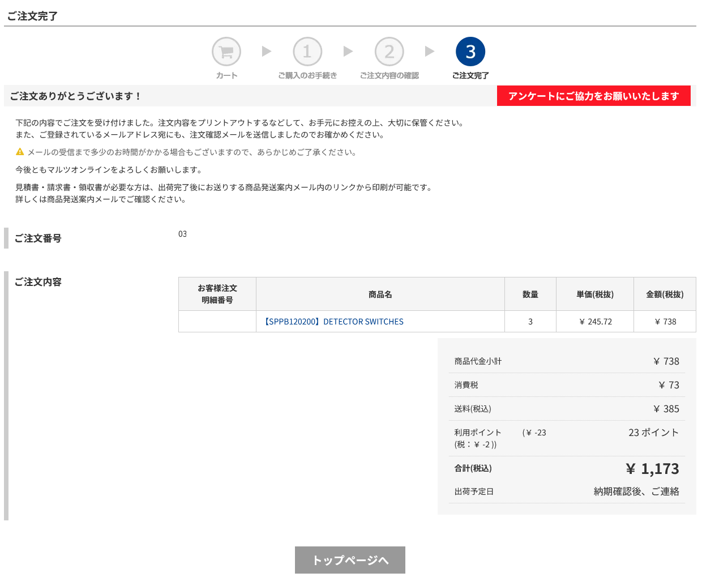Click the shopping cart step icon

(x=226, y=52)
